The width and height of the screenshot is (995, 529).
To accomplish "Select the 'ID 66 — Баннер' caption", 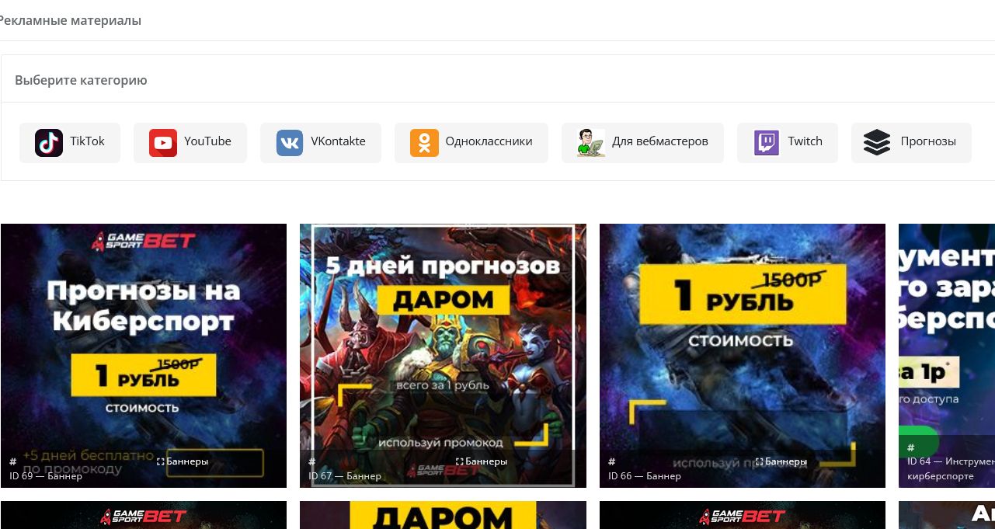I will tap(645, 476).
